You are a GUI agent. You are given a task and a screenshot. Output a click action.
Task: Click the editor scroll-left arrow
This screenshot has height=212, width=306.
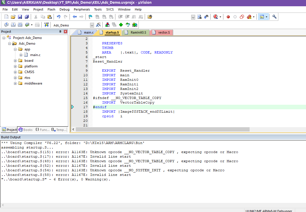tap(74, 129)
